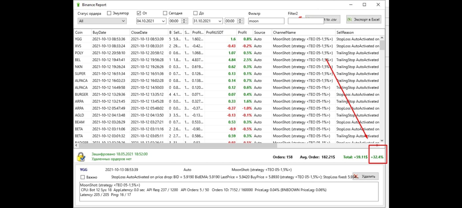The height and width of the screenshot is (208, 462).
Task: Select the BEL order row
Action: click(x=227, y=60)
